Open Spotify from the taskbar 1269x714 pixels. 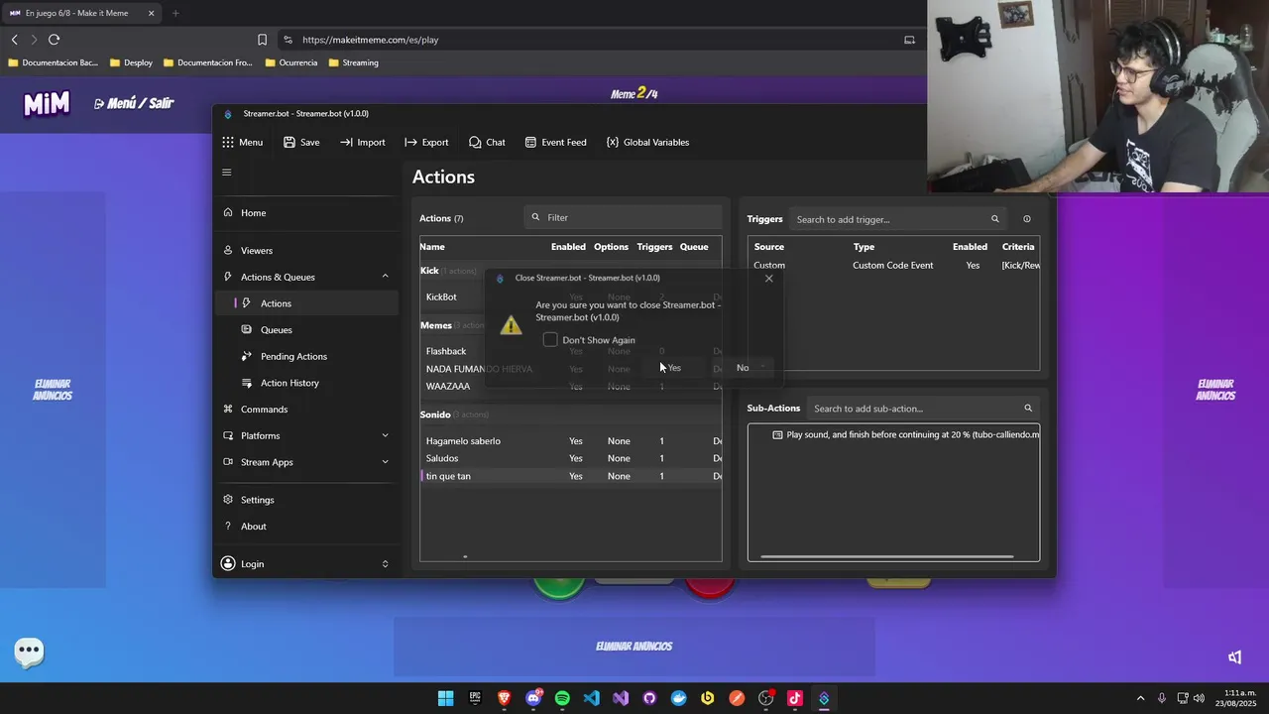562,698
